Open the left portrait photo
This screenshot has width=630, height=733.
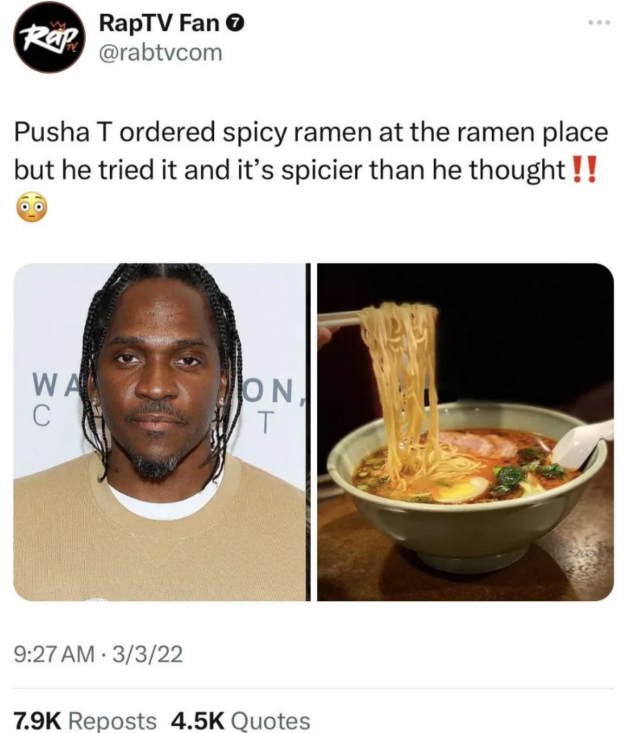(162, 432)
